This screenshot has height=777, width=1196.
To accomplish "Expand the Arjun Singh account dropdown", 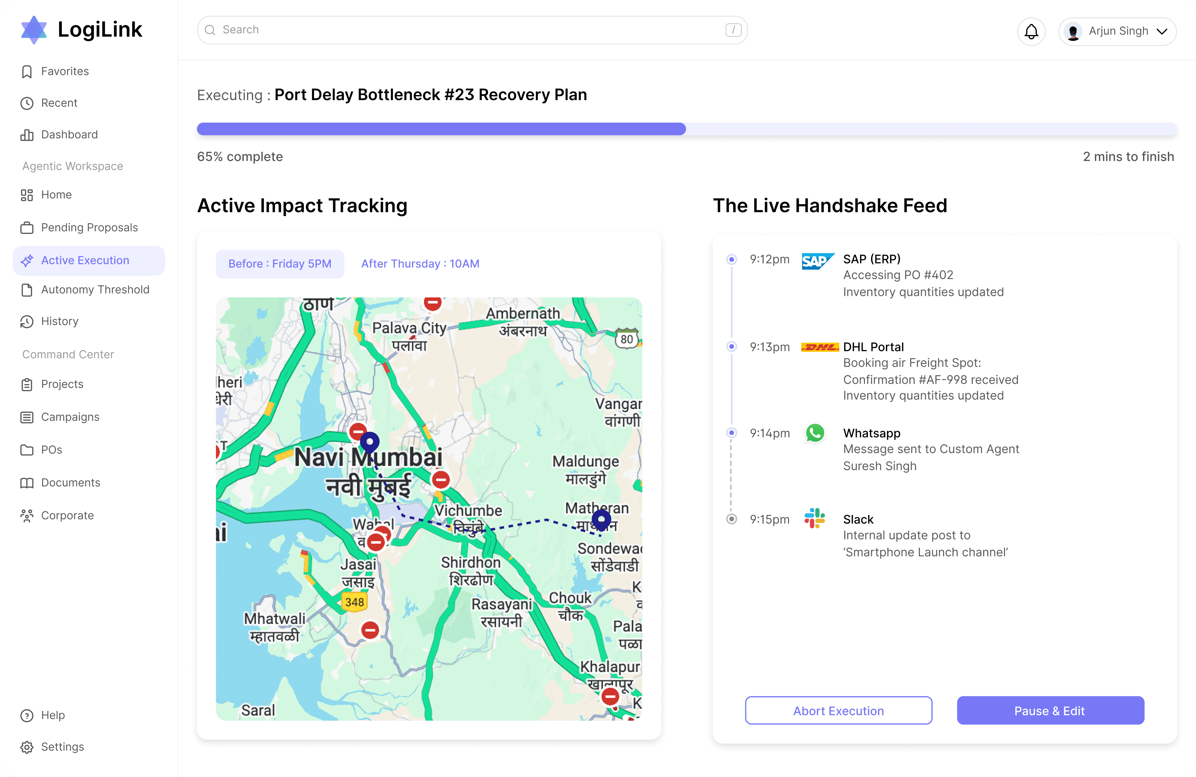I will point(1162,31).
